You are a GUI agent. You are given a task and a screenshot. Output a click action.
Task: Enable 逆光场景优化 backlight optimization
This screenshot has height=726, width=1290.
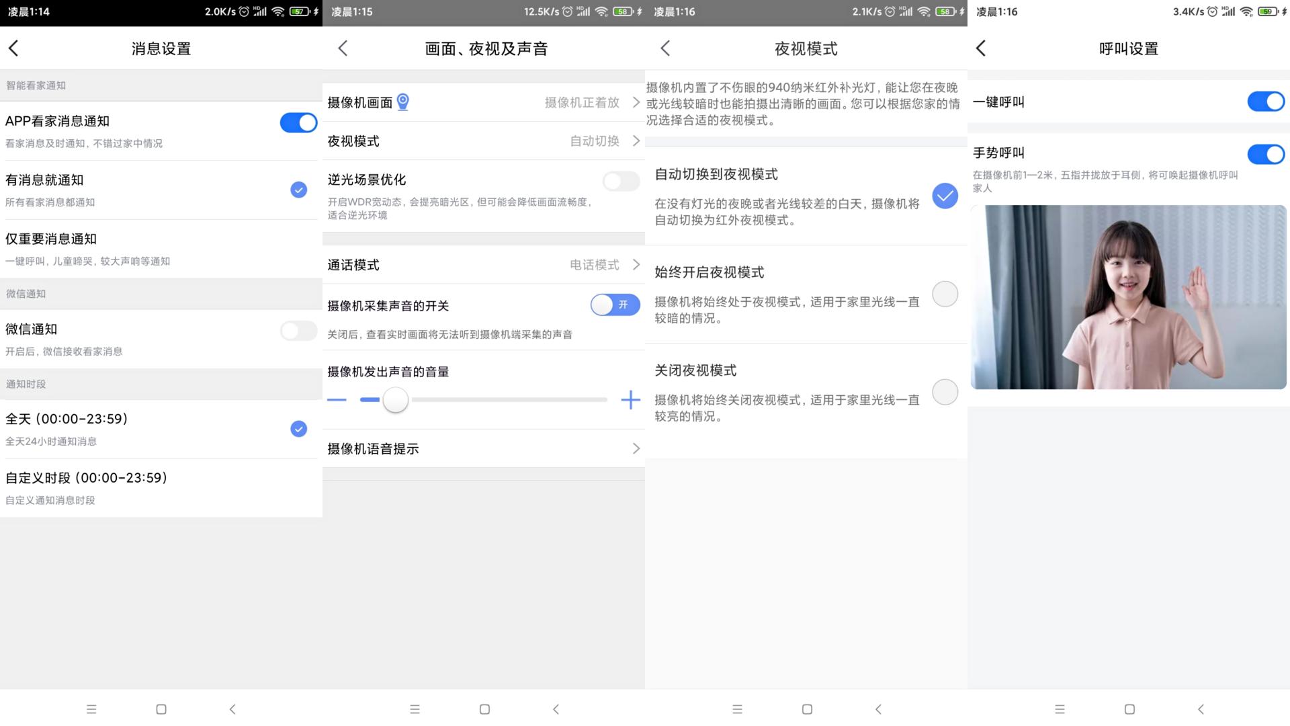[620, 182]
